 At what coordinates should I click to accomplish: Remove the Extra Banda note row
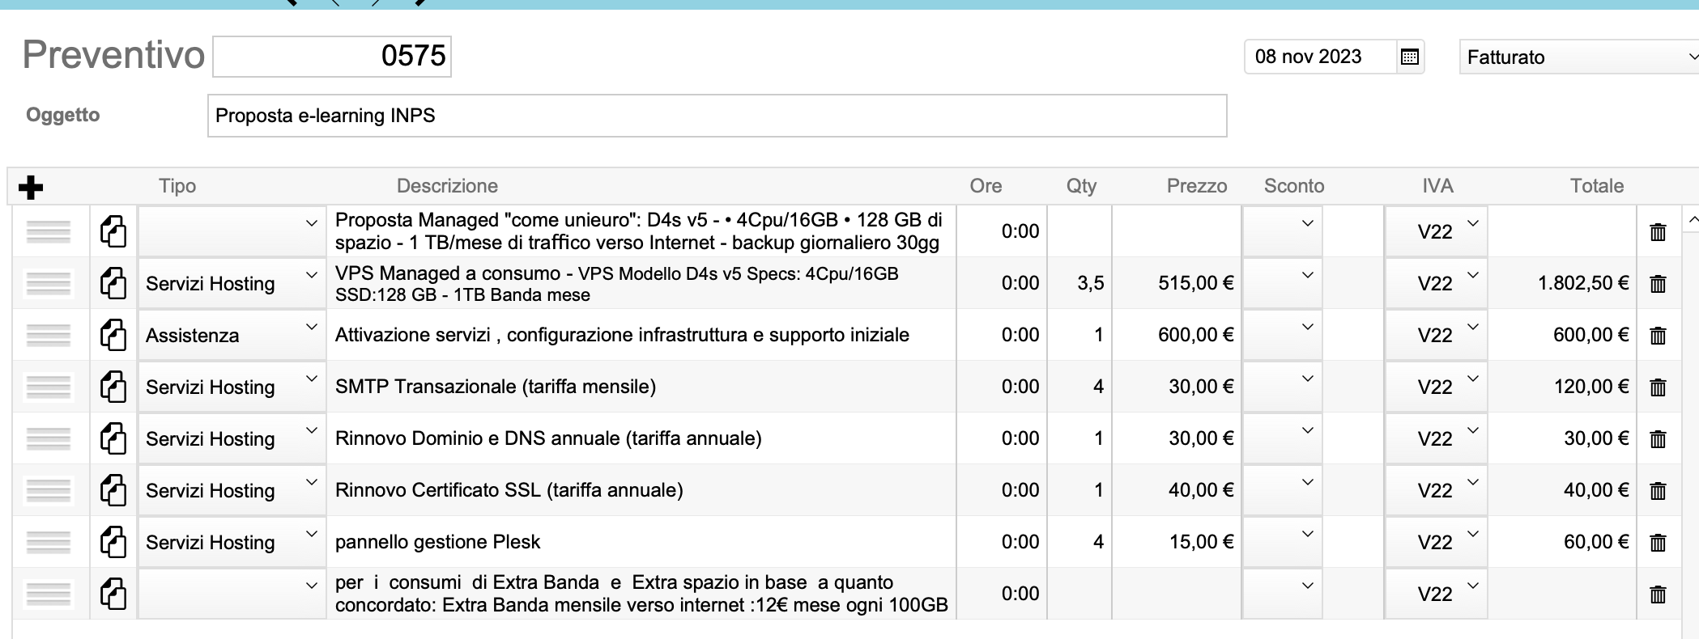[1657, 595]
